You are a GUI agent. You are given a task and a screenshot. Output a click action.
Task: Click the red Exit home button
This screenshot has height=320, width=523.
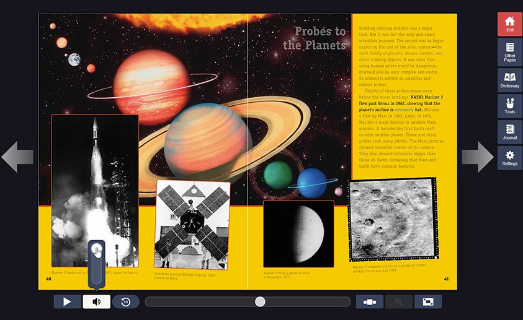tap(509, 24)
